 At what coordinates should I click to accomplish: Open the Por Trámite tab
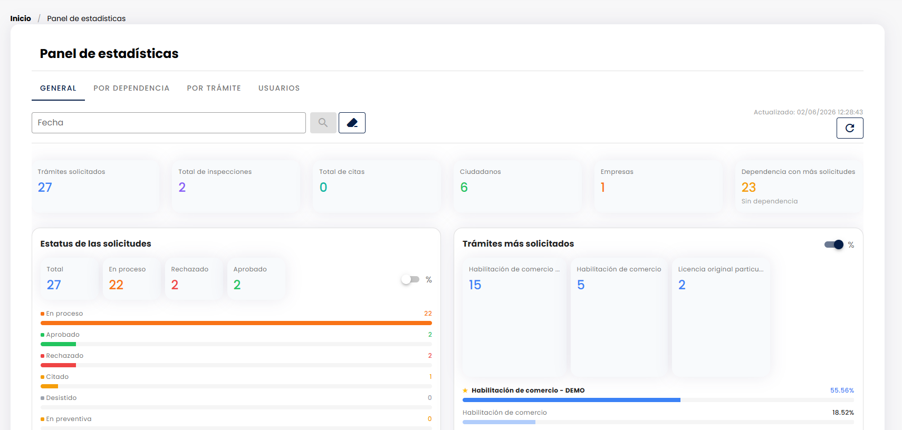click(214, 88)
